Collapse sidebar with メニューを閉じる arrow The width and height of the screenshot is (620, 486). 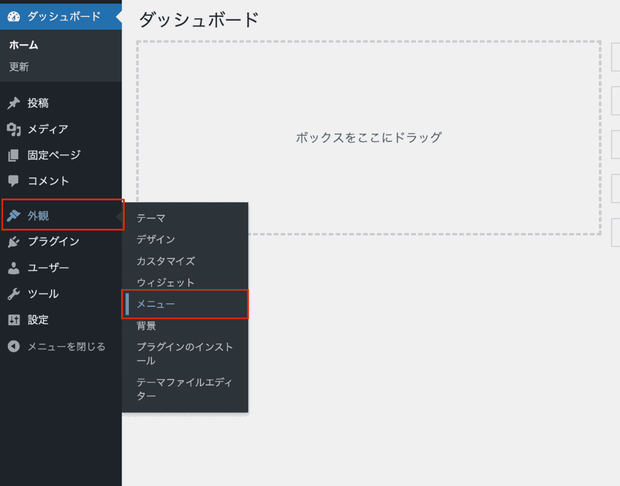(x=14, y=347)
